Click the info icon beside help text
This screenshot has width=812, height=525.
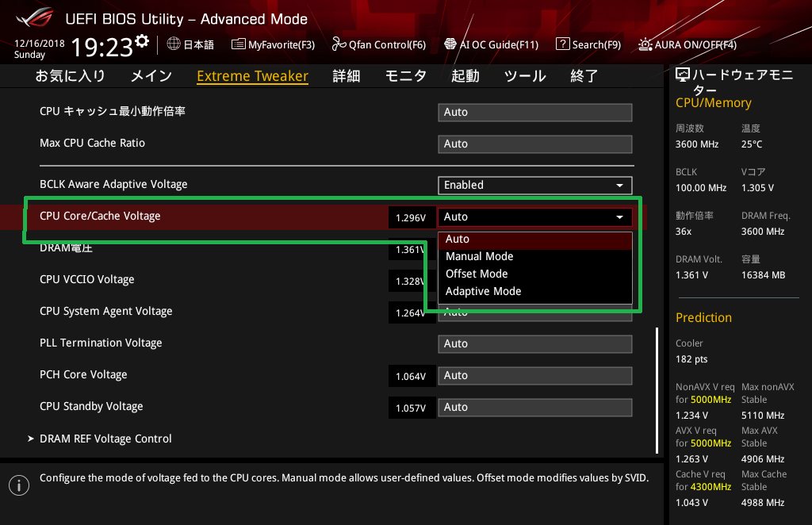click(19, 485)
